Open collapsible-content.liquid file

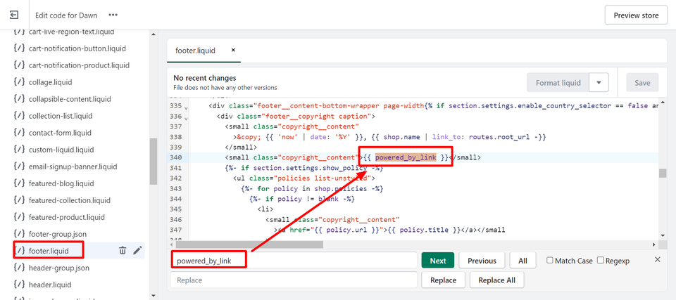(x=70, y=99)
